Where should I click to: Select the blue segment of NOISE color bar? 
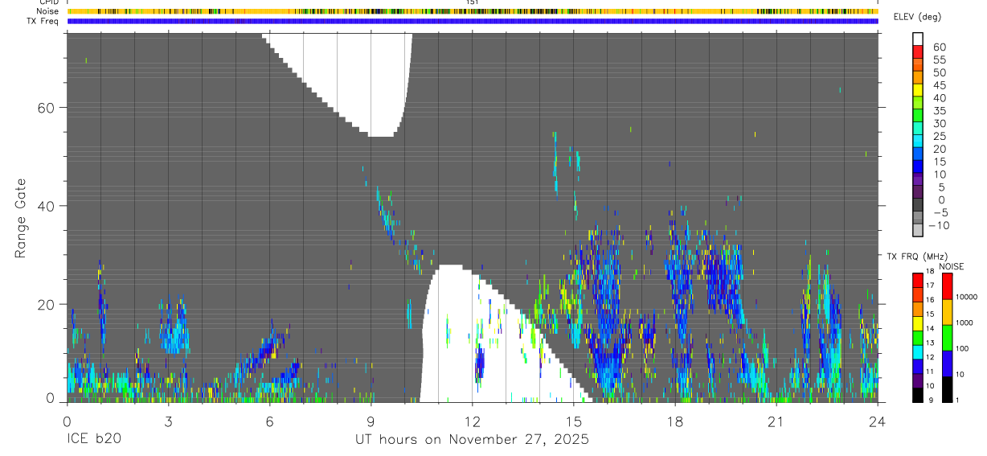pyautogui.click(x=947, y=364)
